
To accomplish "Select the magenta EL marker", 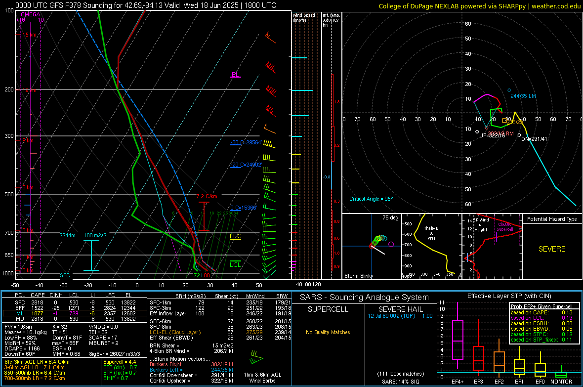I will click(235, 75).
